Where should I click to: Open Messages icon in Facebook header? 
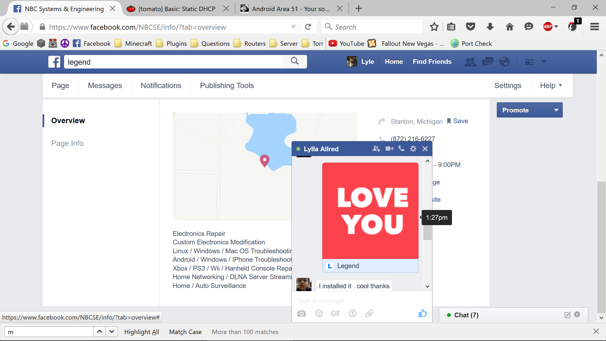click(488, 62)
